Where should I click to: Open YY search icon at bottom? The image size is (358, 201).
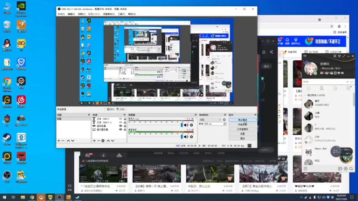pos(351,169)
